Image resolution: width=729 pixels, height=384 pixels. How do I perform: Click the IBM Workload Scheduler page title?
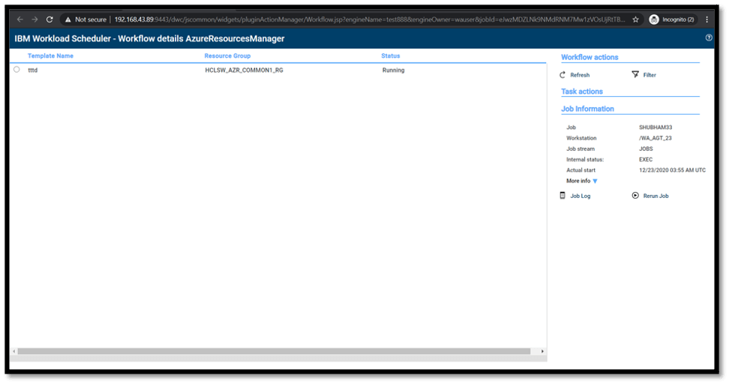149,38
